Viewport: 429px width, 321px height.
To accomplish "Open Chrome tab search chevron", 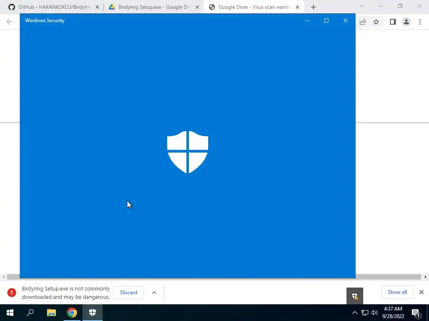I will point(362,6).
